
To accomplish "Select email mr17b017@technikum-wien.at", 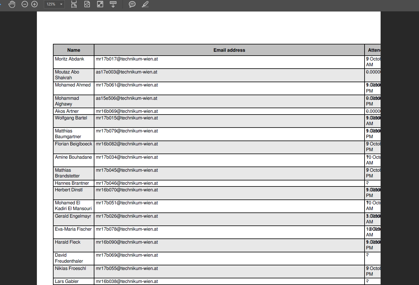I will coord(127,59).
